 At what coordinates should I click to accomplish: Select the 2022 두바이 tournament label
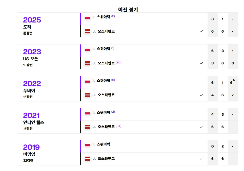29,91
